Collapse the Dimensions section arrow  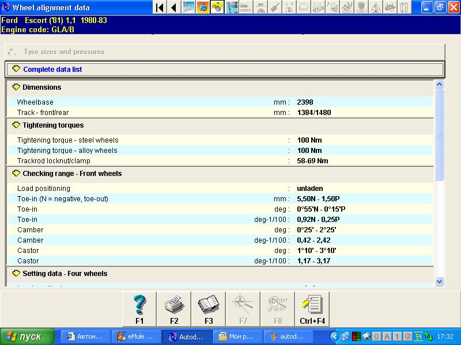(16, 87)
